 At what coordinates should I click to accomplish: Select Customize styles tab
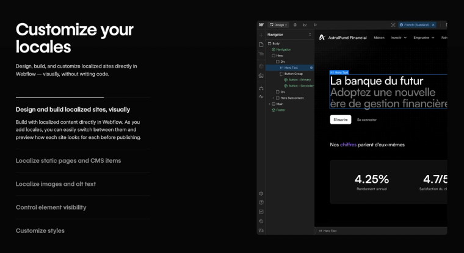point(40,231)
